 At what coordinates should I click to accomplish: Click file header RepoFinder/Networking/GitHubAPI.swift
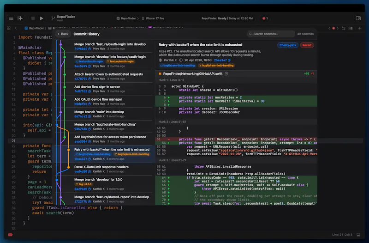pyautogui.click(x=236, y=74)
